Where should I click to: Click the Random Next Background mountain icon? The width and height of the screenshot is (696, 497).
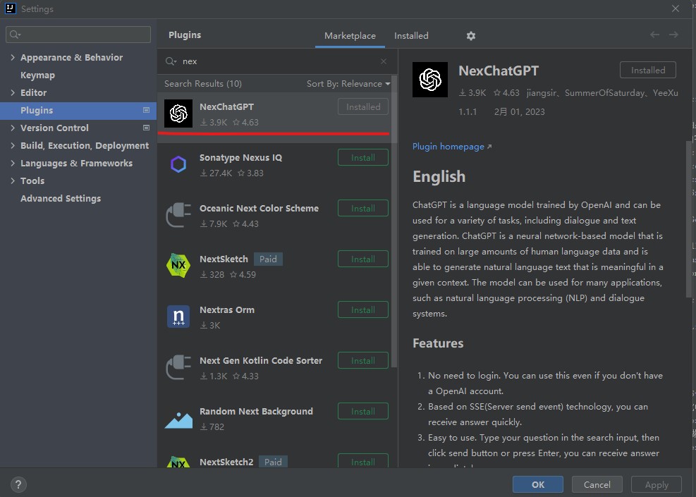(x=178, y=419)
